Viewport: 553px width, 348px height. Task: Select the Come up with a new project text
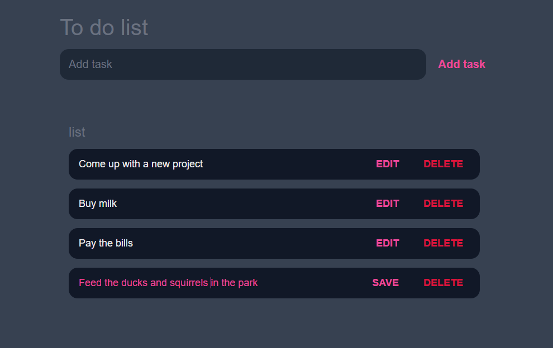[141, 164]
